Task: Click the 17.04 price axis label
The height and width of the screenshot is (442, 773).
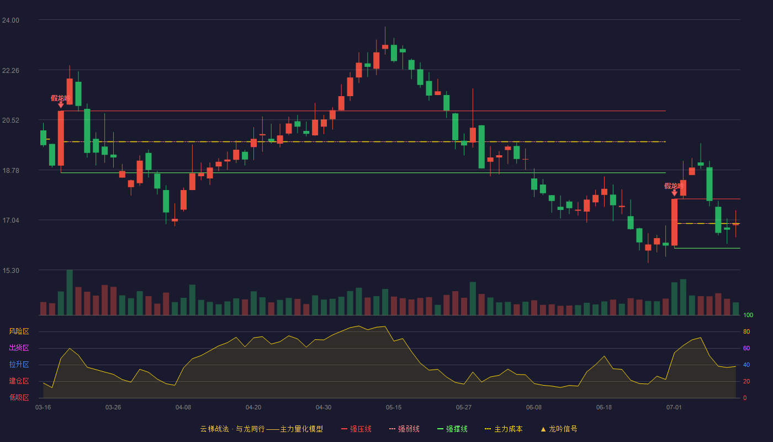Action: [x=10, y=220]
